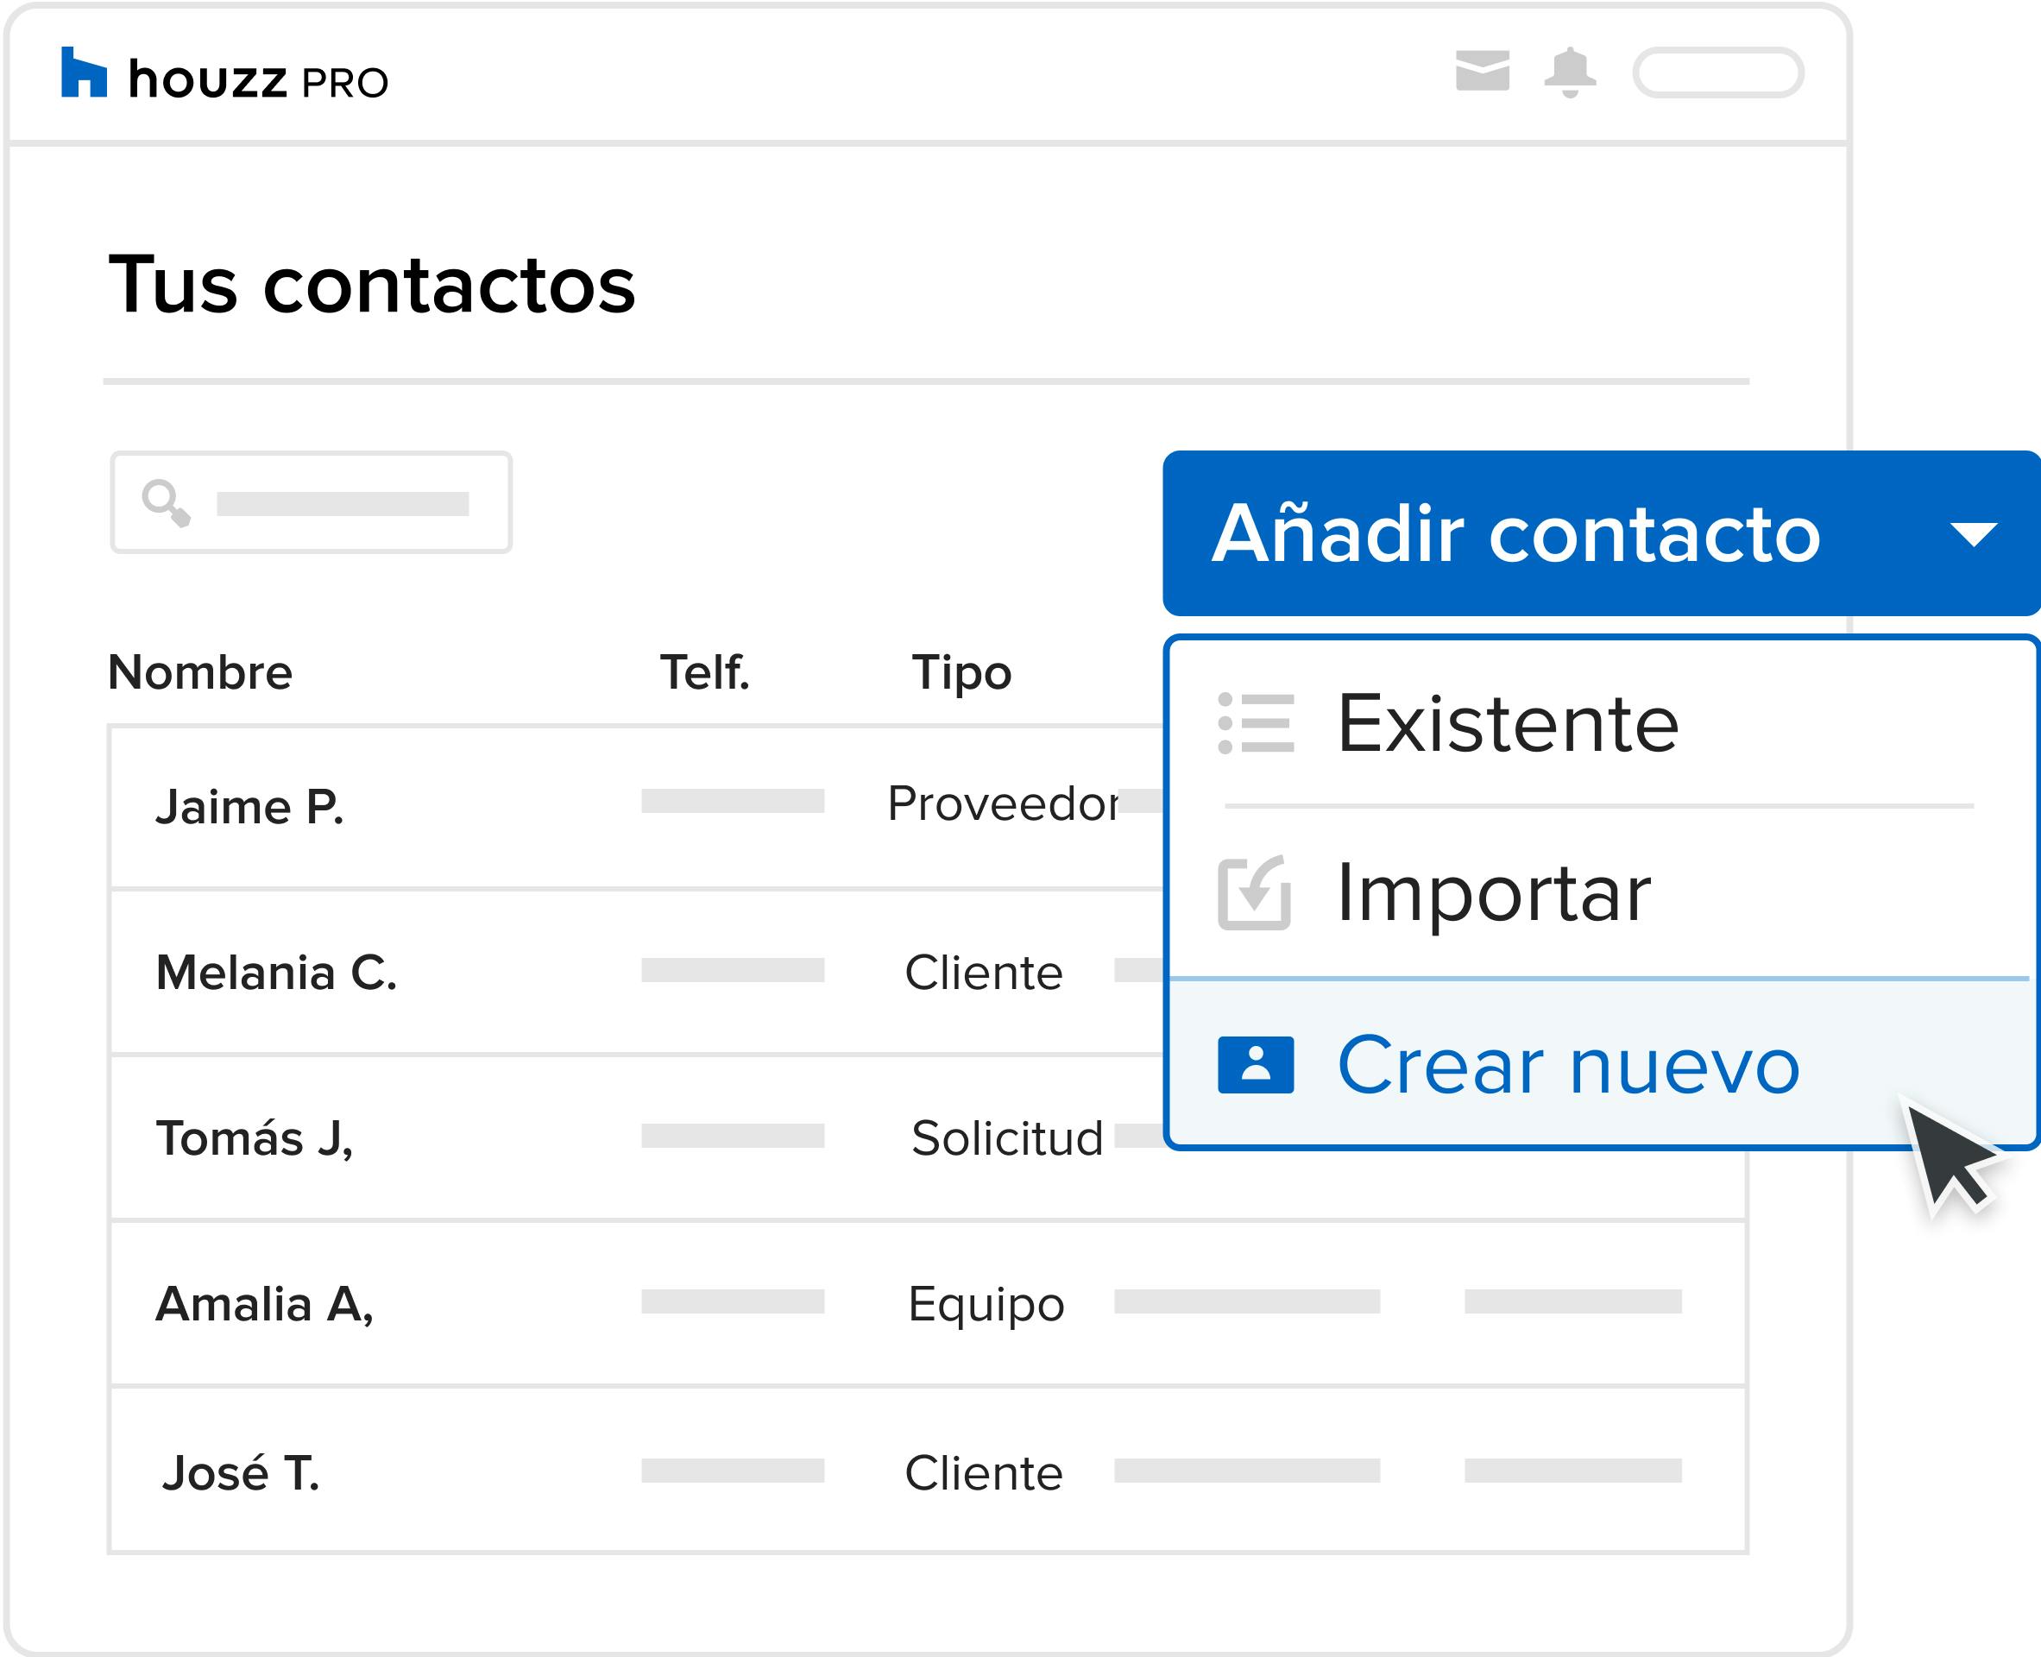The image size is (2041, 1657).
Task: Sort by the Tipo column header
Action: click(x=961, y=674)
